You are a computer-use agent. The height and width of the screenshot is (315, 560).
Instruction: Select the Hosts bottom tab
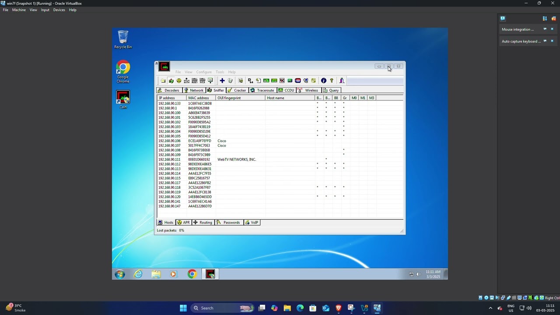(166, 223)
